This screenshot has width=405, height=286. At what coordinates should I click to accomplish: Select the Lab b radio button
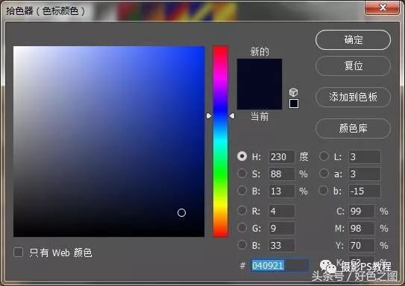coord(324,191)
